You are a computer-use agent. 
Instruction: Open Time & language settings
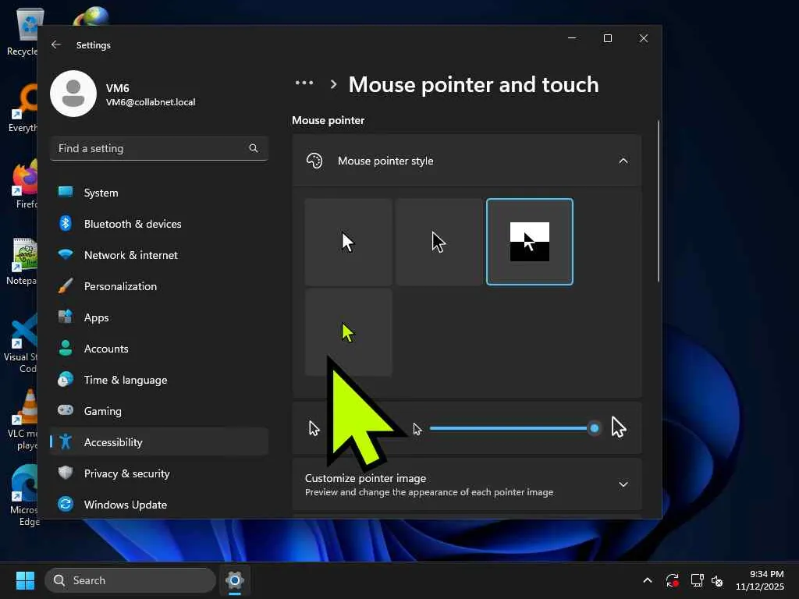tap(159, 380)
